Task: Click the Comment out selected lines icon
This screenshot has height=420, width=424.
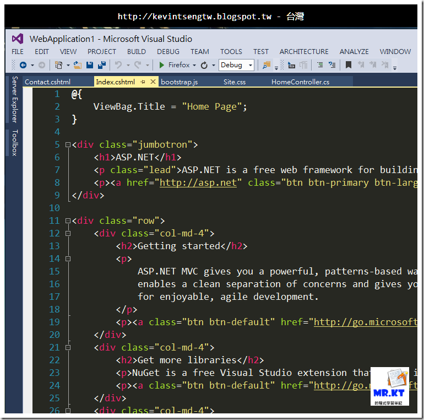Action: (320, 65)
